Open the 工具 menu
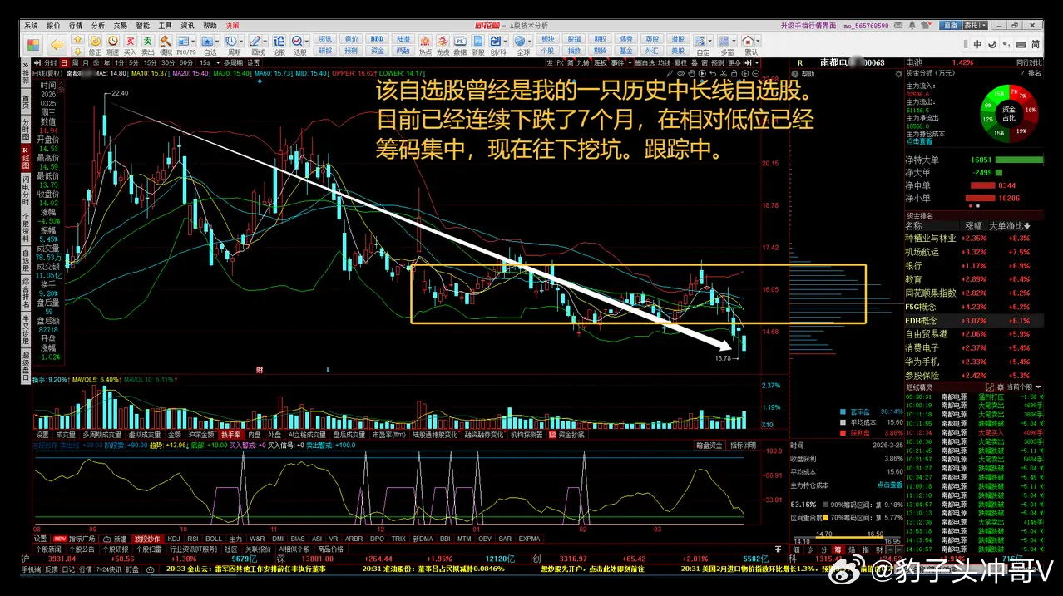Screen dimensions: 1063x596 [x=166, y=26]
